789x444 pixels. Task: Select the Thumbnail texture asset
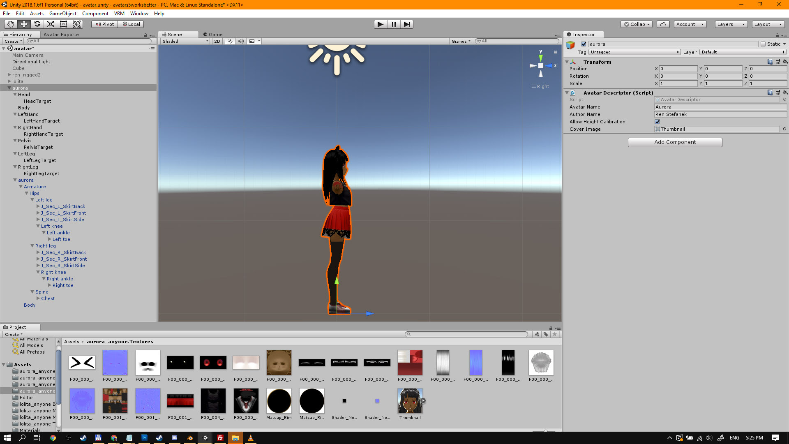point(410,401)
